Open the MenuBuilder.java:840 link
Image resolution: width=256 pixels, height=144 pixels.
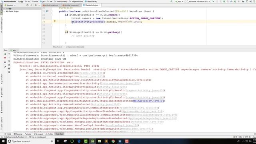click(147, 122)
